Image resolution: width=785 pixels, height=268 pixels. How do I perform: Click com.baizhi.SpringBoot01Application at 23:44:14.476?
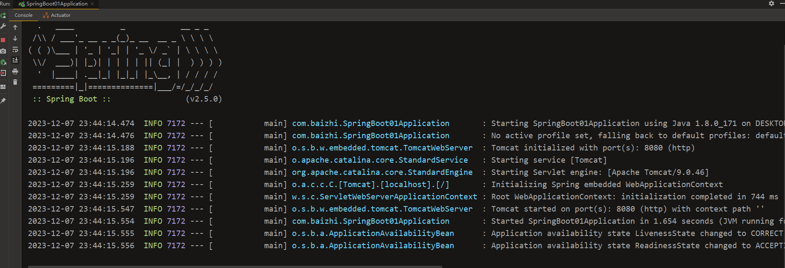point(370,136)
